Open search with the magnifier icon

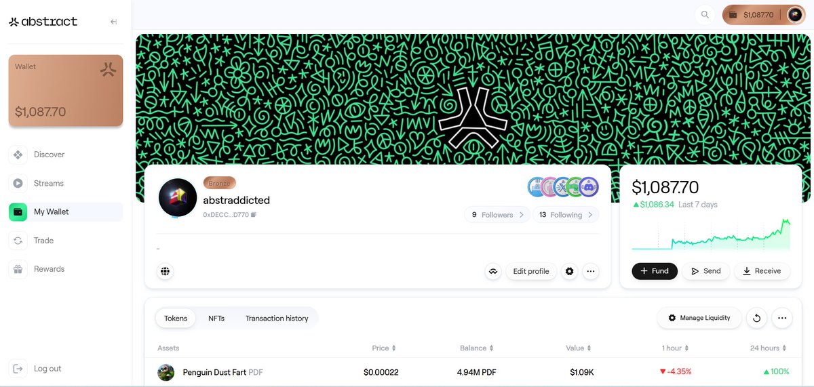(705, 14)
